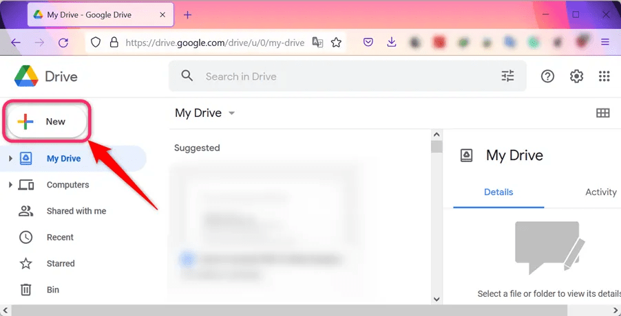Screen dimensions: 621x316
Task: Expand the My Drive tree item
Action: coord(11,159)
